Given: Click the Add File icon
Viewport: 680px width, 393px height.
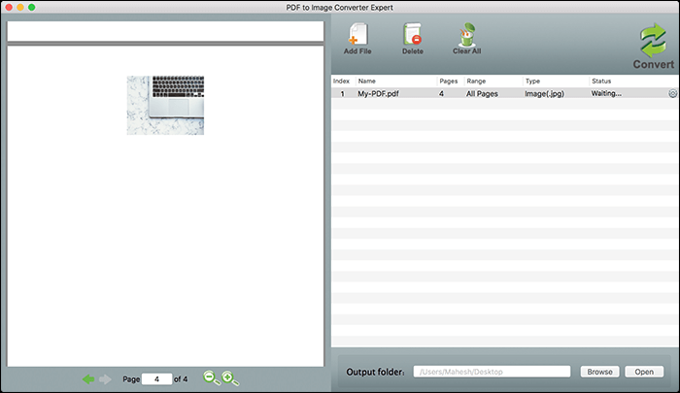Looking at the screenshot, I should 357,36.
